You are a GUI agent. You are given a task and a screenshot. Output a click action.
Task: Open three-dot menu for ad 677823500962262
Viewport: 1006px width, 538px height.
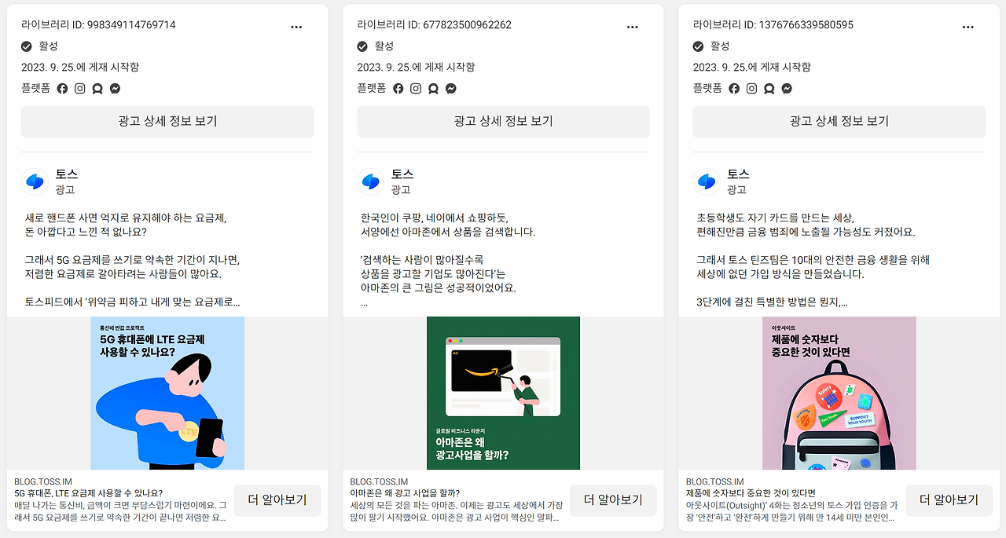pyautogui.click(x=633, y=27)
